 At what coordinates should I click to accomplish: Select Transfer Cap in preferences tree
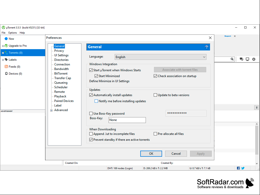62,78
